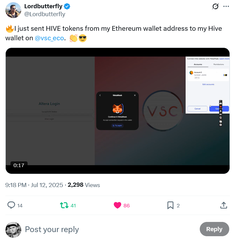
Task: Toggle the bookmark icon on the post
Action: pyautogui.click(x=170, y=205)
